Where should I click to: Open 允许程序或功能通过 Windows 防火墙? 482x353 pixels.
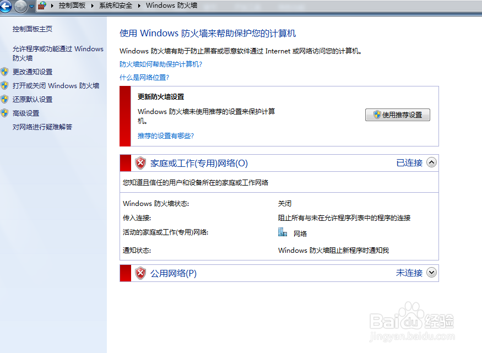coord(58,53)
